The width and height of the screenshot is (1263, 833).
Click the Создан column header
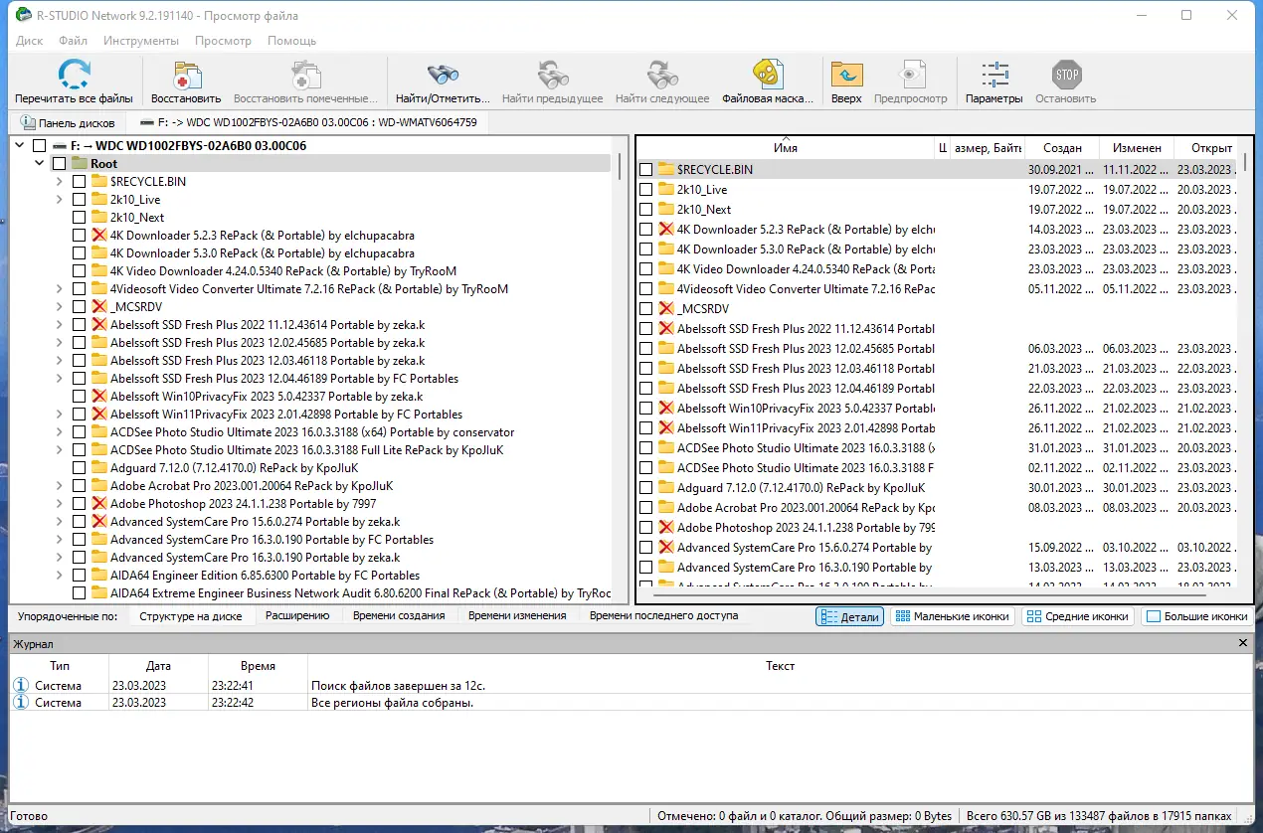coord(1062,148)
